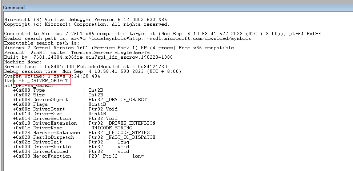
Task: Click the DriverUnload field name
Action: coord(51,151)
